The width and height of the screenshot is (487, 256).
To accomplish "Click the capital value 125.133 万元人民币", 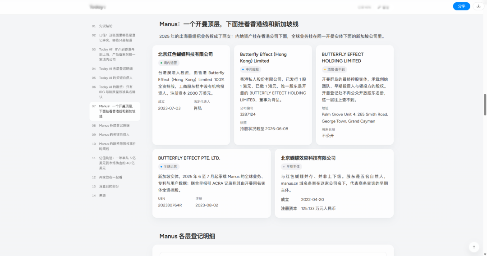I will (318, 209).
